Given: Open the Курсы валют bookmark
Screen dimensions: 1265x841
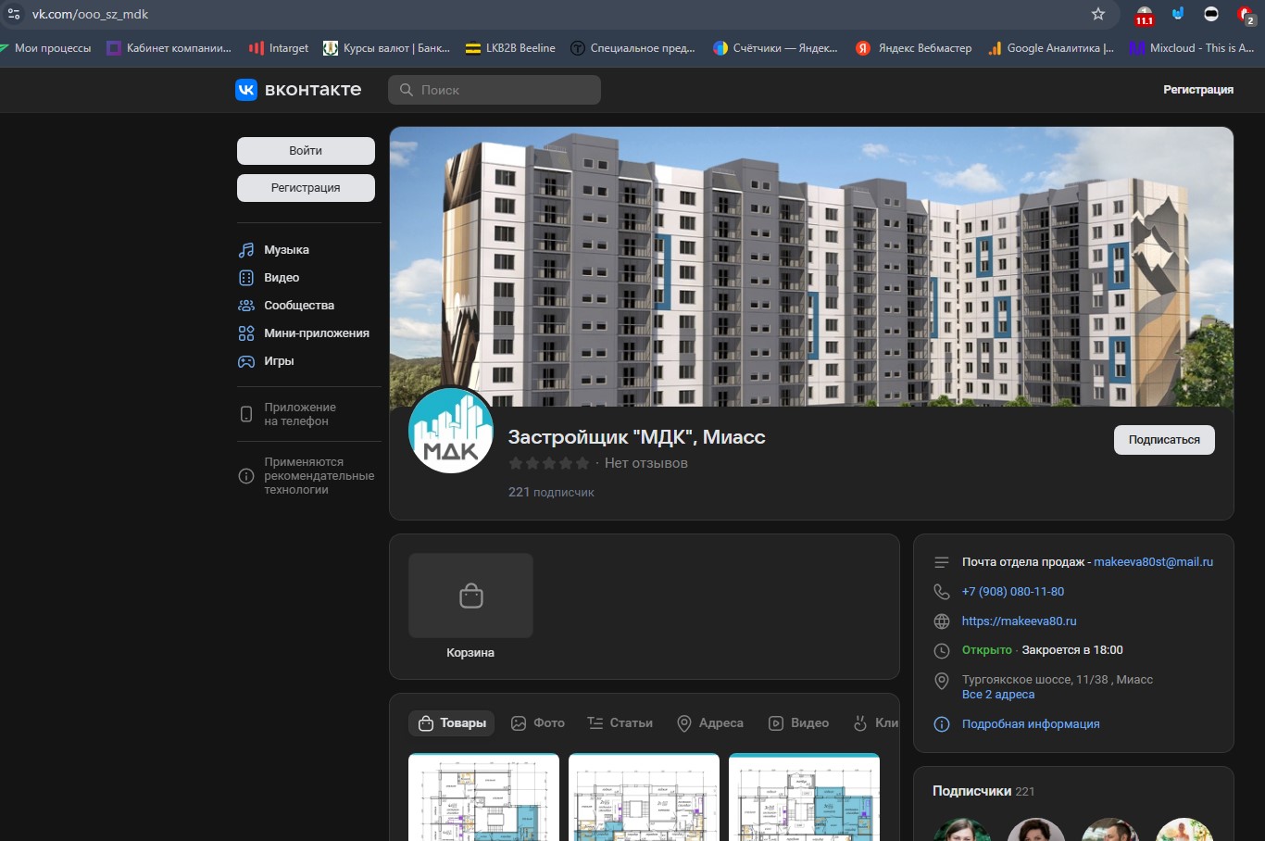Looking at the screenshot, I should (x=386, y=48).
